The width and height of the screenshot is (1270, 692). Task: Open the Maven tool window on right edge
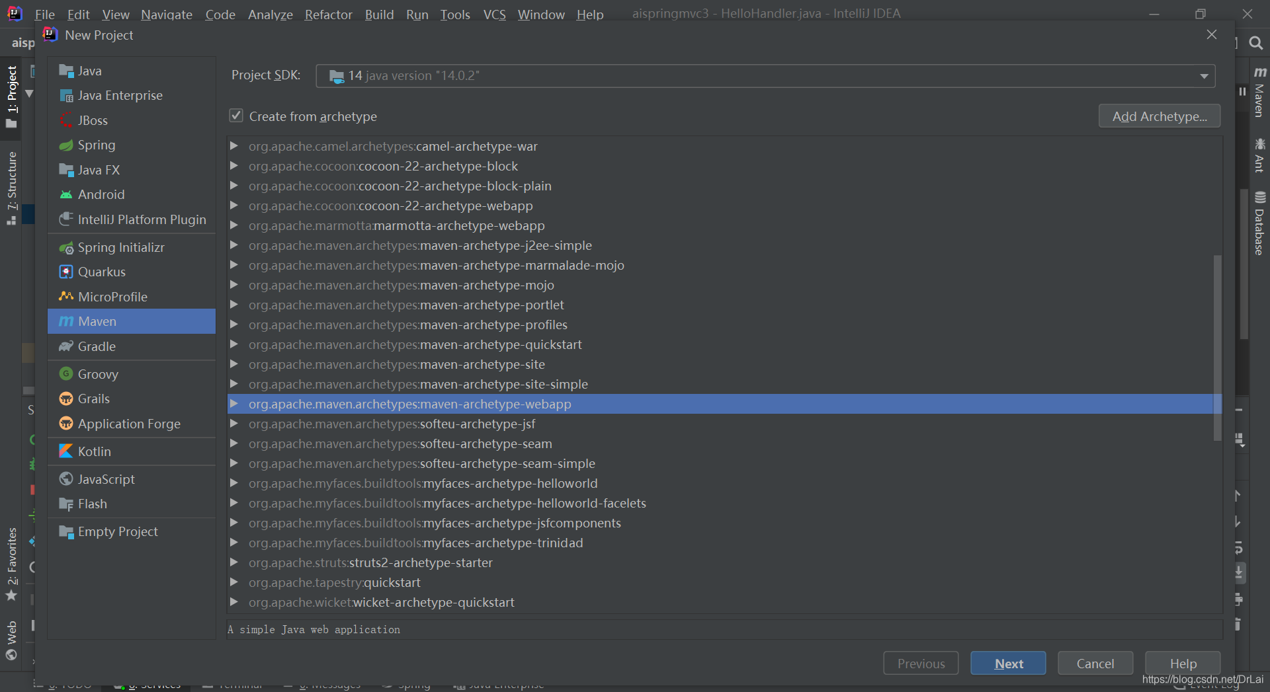[1259, 93]
